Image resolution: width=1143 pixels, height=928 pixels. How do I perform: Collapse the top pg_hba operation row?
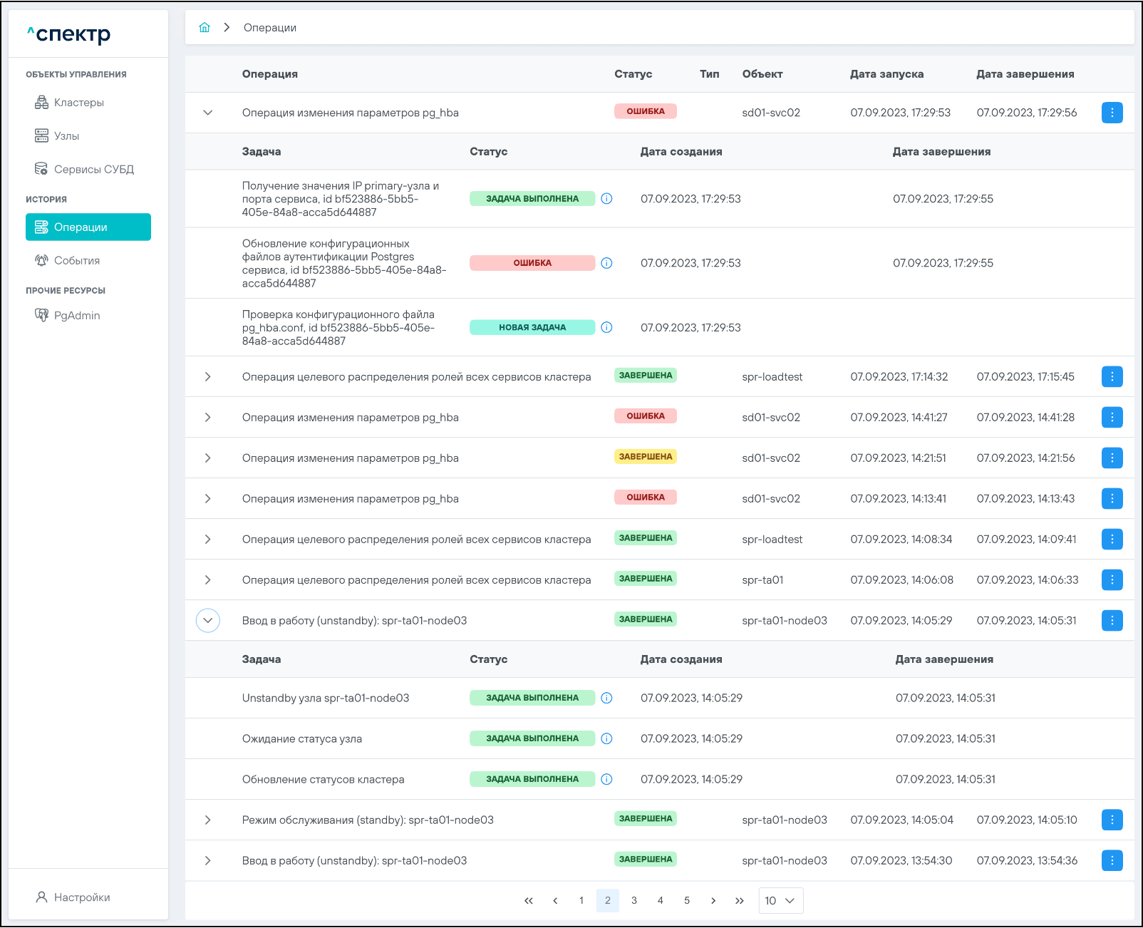coord(208,113)
